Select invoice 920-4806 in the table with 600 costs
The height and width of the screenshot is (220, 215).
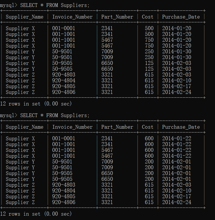[64, 202]
